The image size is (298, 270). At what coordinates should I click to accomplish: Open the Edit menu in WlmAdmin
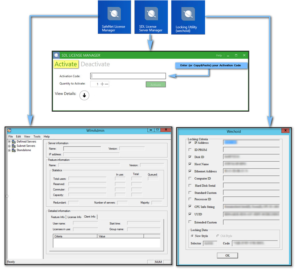(19, 136)
